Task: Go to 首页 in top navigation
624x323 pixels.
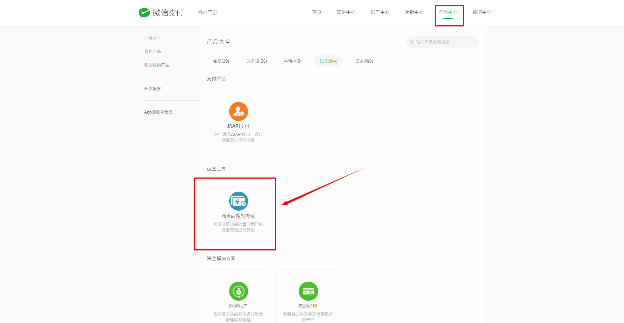Action: tap(317, 12)
